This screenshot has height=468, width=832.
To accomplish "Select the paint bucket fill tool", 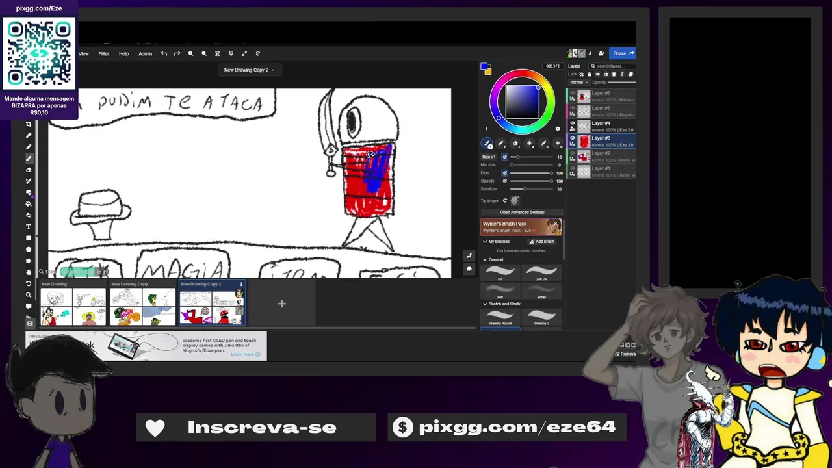I will click(x=29, y=203).
